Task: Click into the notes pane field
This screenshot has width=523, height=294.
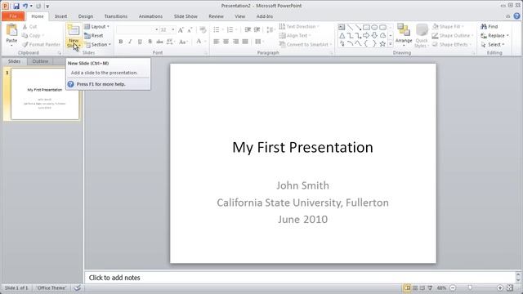Action: coord(300,278)
